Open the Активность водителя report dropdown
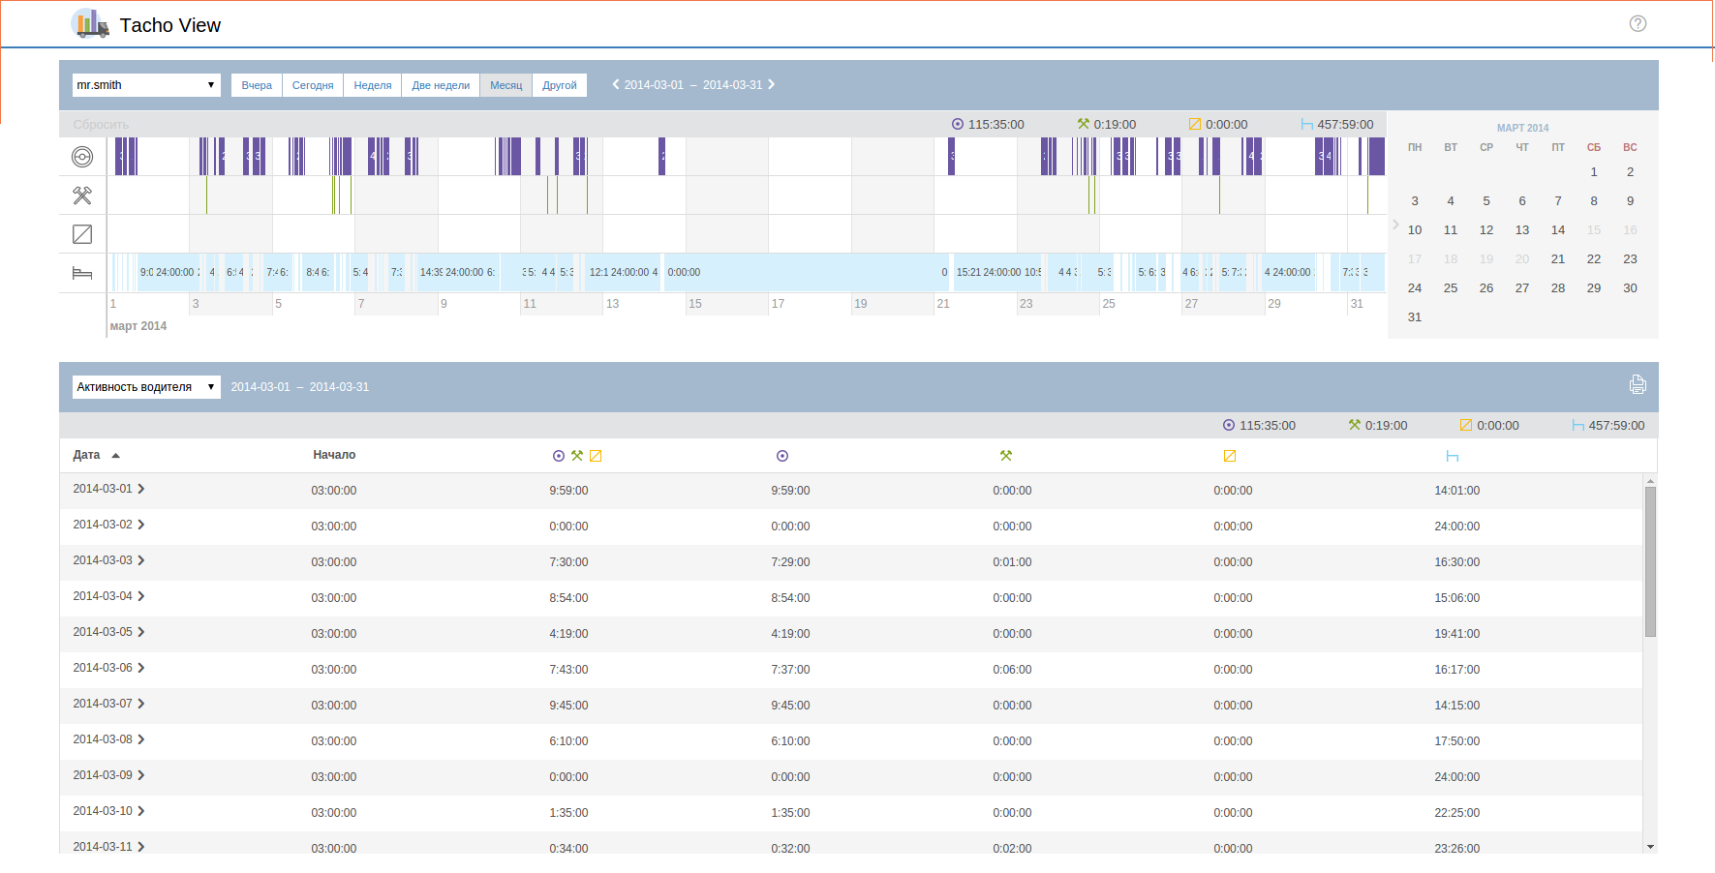Image resolution: width=1715 pixels, height=873 pixels. tap(146, 387)
